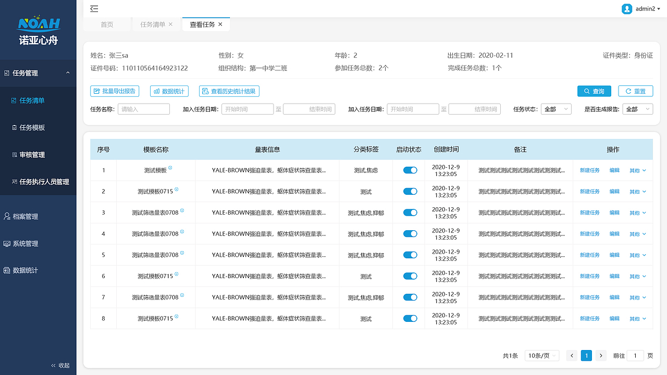Screen dimensions: 667x375
Task: Select page 1 in the pagination
Action: pos(587,356)
